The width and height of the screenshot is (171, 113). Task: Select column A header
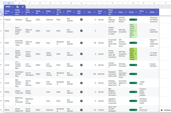point(9,3)
